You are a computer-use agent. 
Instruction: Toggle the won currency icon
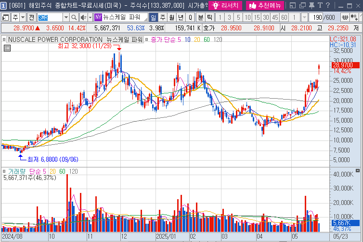pos(345,17)
